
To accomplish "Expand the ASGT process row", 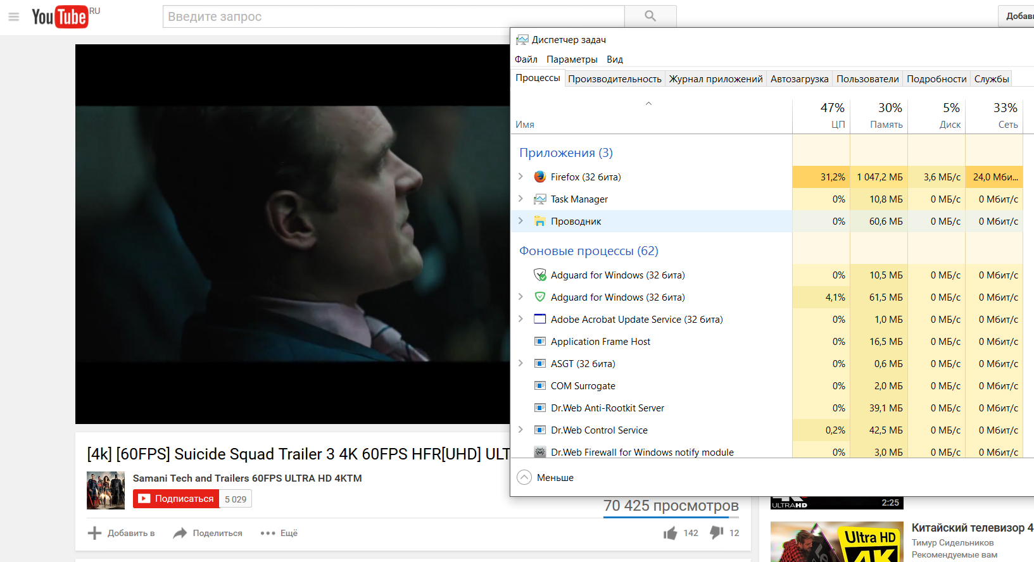I will pos(520,363).
